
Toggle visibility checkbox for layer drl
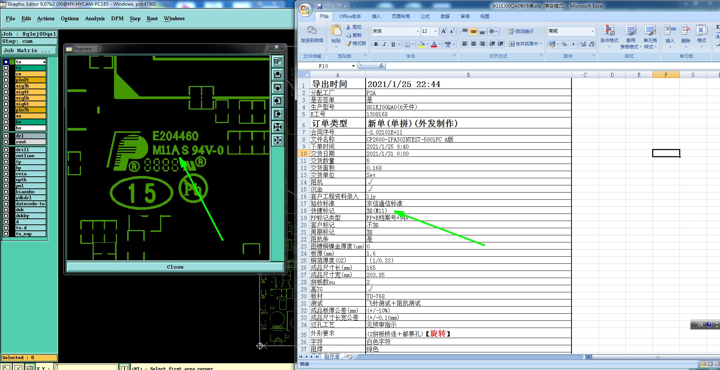[x=6, y=136]
